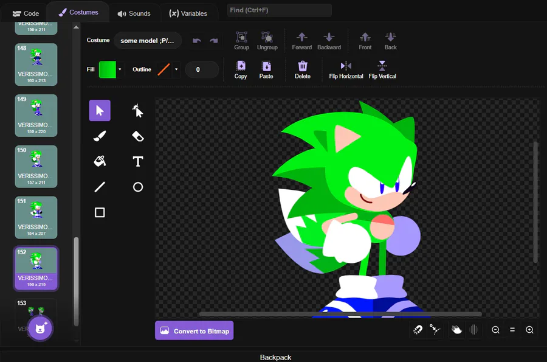This screenshot has width=547, height=362.
Task: Open the add costume cat button
Action: [40, 328]
